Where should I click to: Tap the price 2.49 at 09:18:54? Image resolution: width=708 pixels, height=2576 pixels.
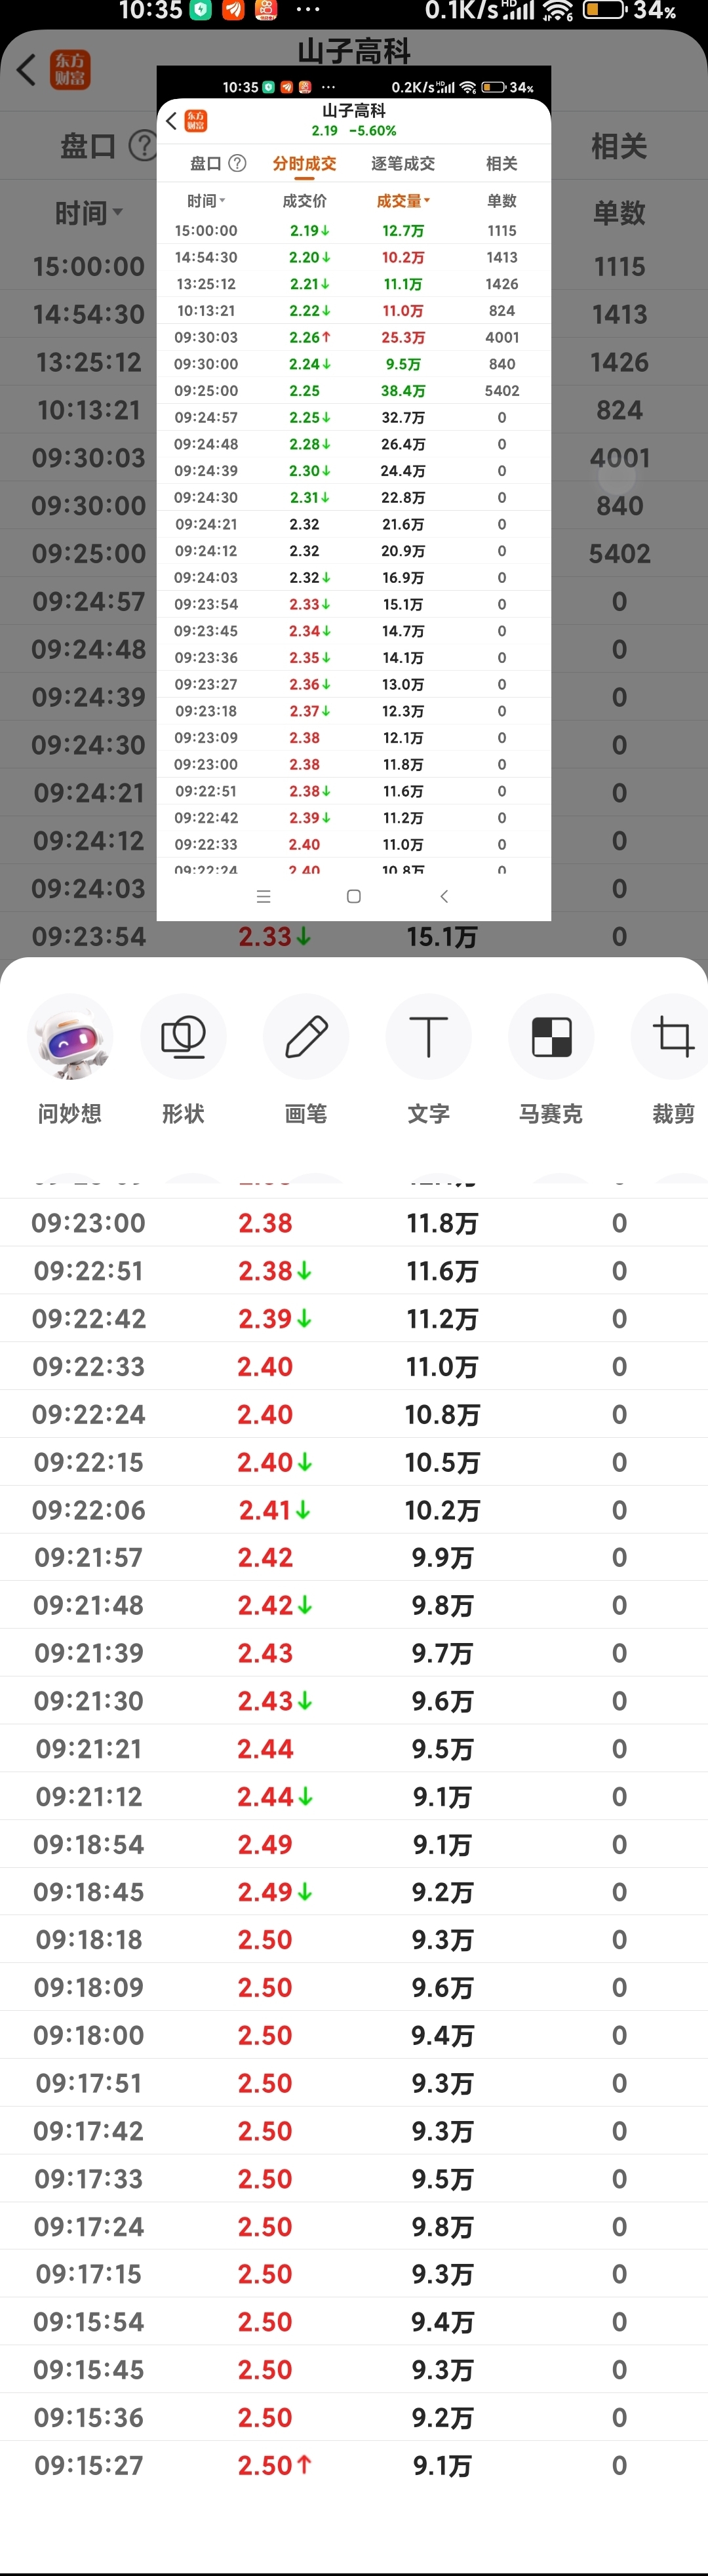(265, 1844)
